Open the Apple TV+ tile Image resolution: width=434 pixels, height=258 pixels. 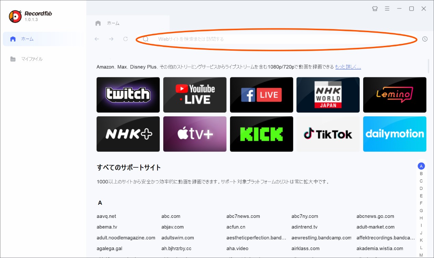(195, 134)
